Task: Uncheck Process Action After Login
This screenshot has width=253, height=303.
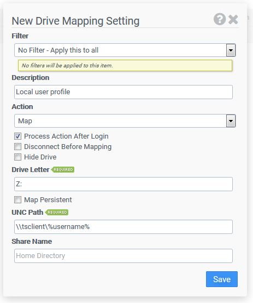Action: [17, 136]
